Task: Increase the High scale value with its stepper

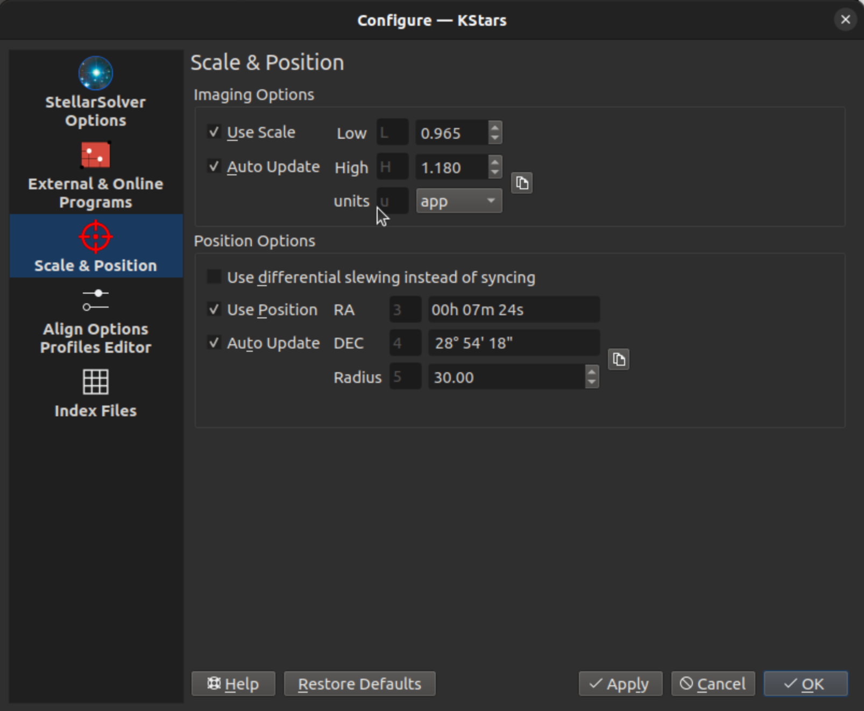Action: (x=495, y=162)
